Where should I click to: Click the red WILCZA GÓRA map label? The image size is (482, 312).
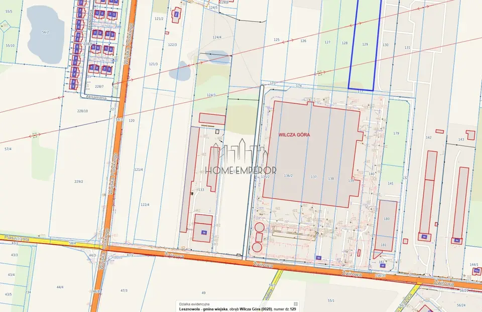click(294, 135)
